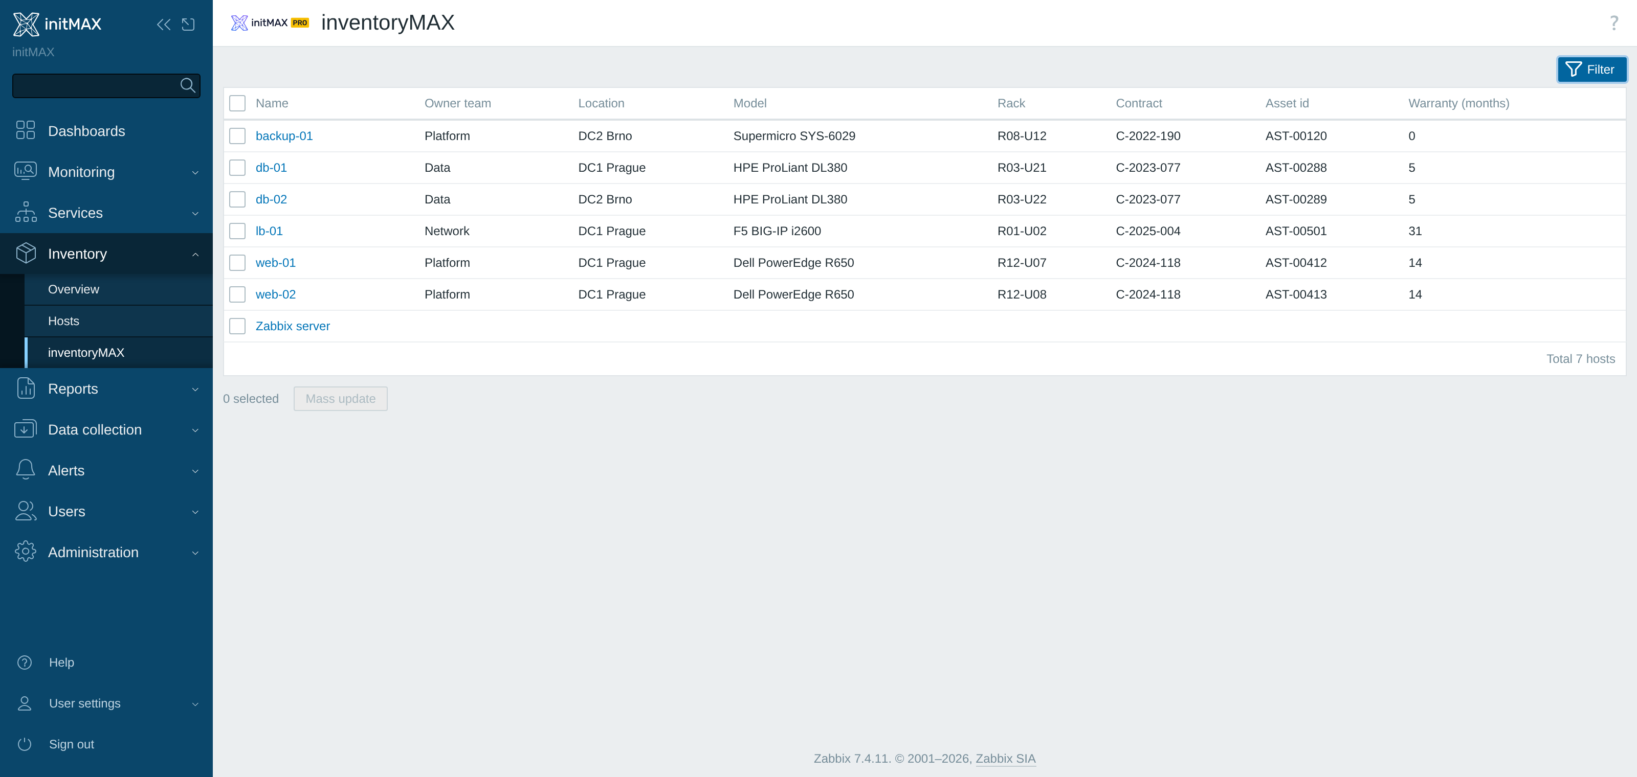Follow the Zabbix SIA footer link
Screen dimensions: 1637x777
(x=1005, y=759)
